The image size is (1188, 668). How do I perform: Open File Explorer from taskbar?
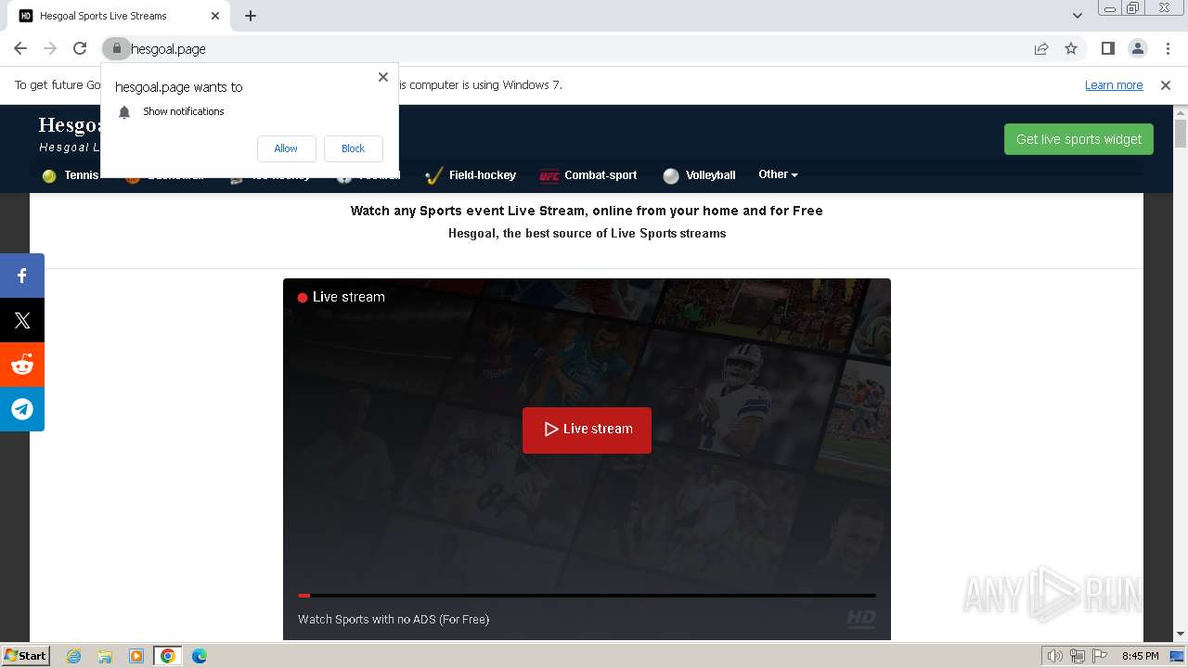tap(105, 656)
